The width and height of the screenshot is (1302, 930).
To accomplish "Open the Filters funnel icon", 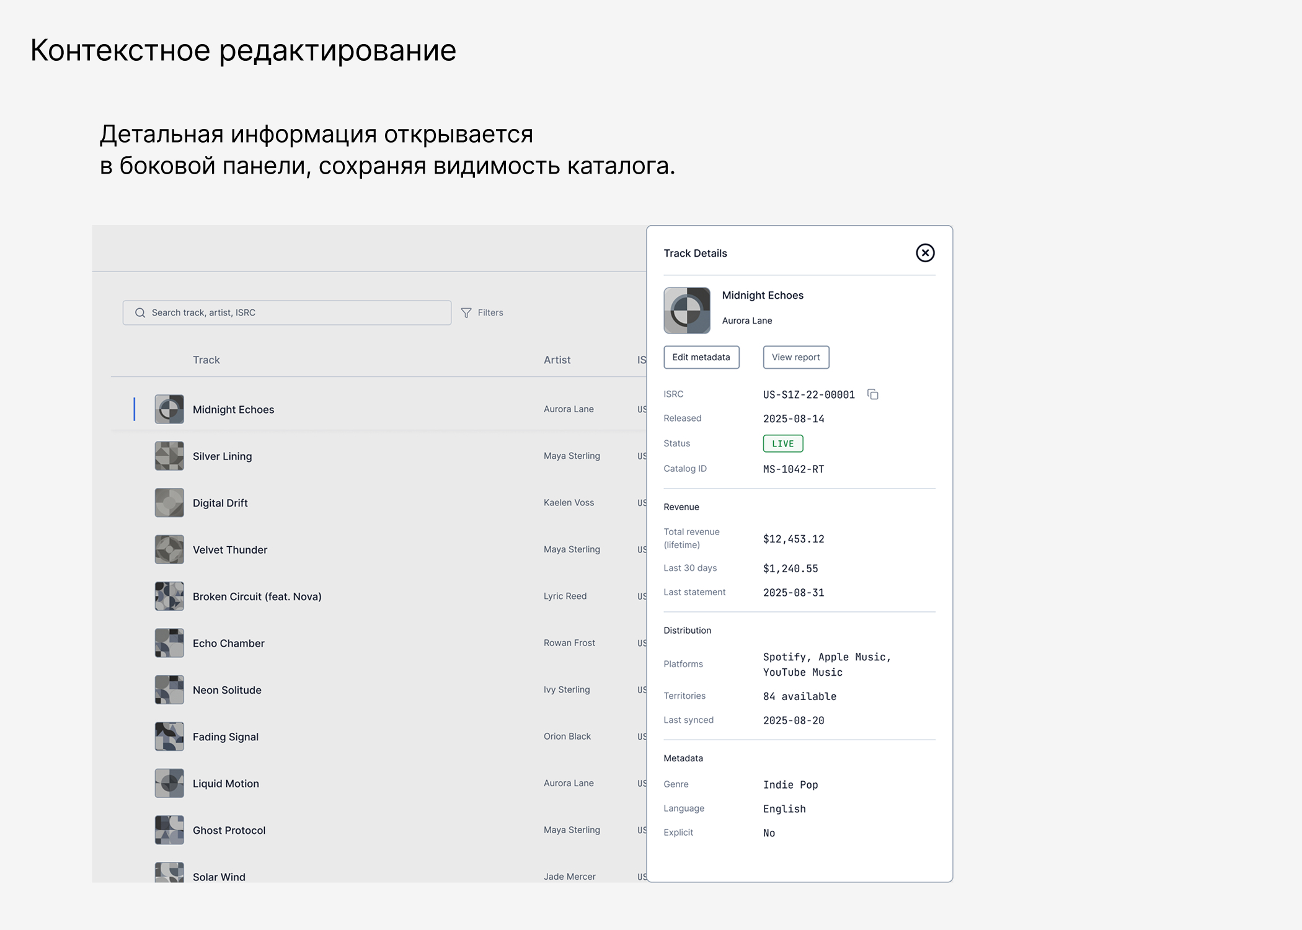I will 466,312.
